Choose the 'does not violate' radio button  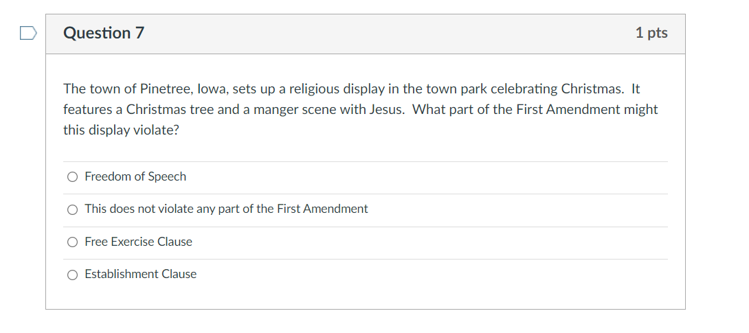coord(72,209)
